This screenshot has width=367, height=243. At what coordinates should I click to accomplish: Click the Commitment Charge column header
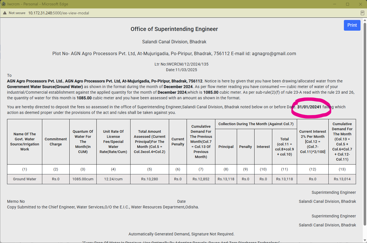point(56,141)
